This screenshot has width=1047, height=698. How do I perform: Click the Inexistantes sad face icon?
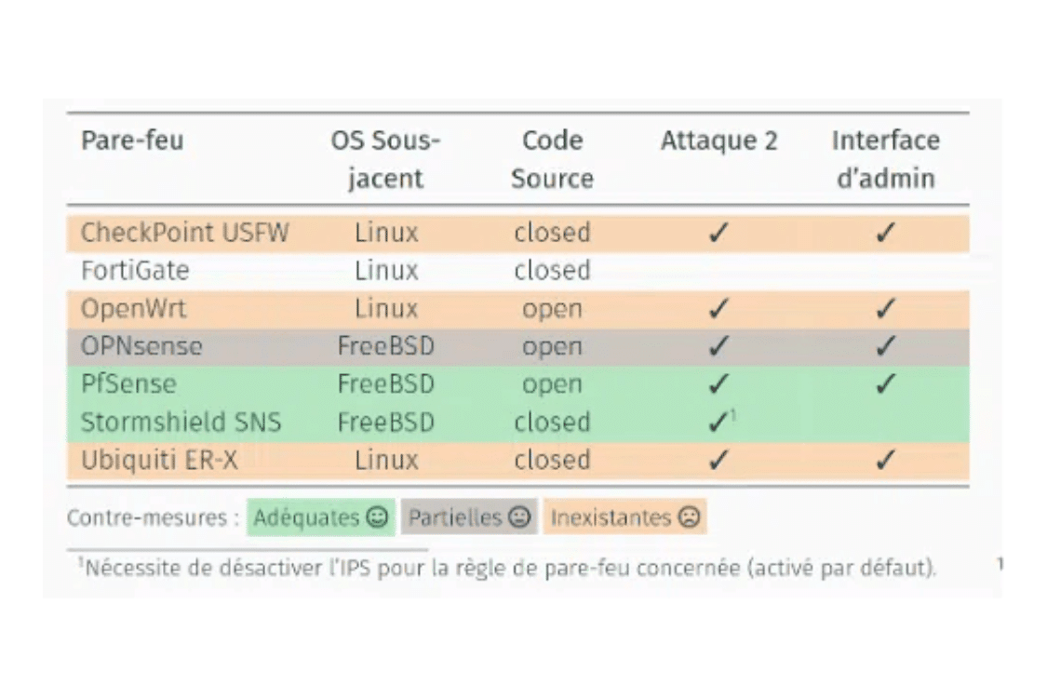pyautogui.click(x=689, y=517)
